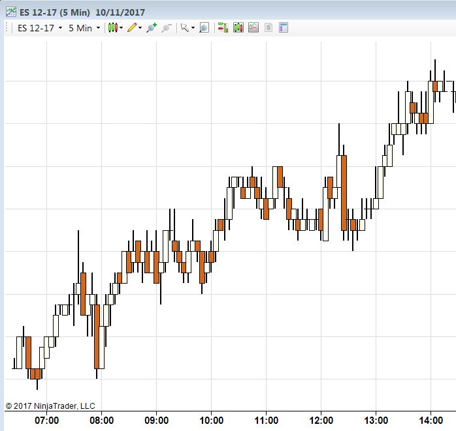Viewport: 456px width, 431px height.
Task: Open the Data Series candlestick icon
Action: point(238,27)
